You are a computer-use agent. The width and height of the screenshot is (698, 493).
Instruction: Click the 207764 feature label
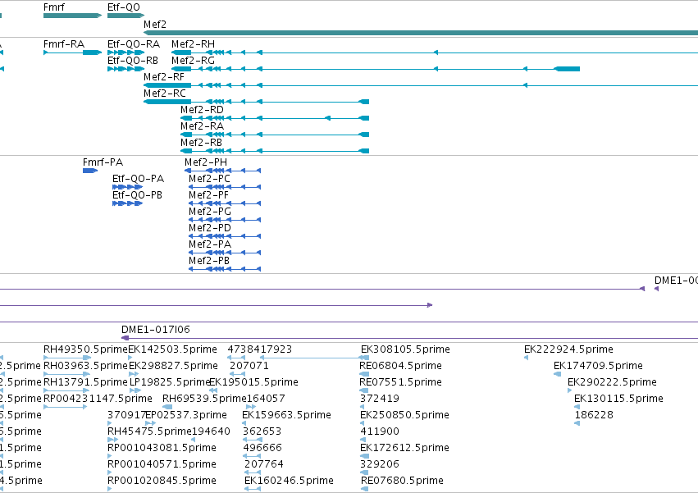coord(264,465)
